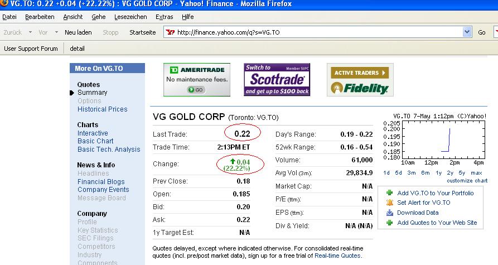Click into the URL address field

[x=318, y=32]
